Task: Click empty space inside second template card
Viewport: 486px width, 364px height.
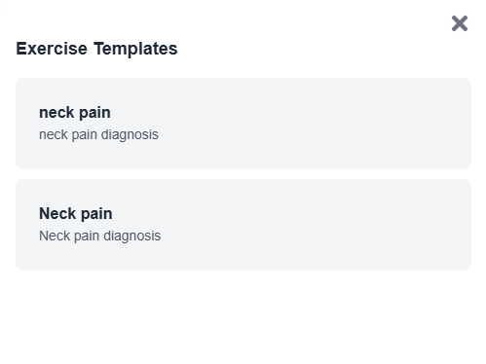Action: pyautogui.click(x=309, y=224)
